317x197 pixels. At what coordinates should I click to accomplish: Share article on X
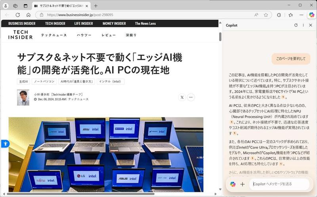click(182, 97)
